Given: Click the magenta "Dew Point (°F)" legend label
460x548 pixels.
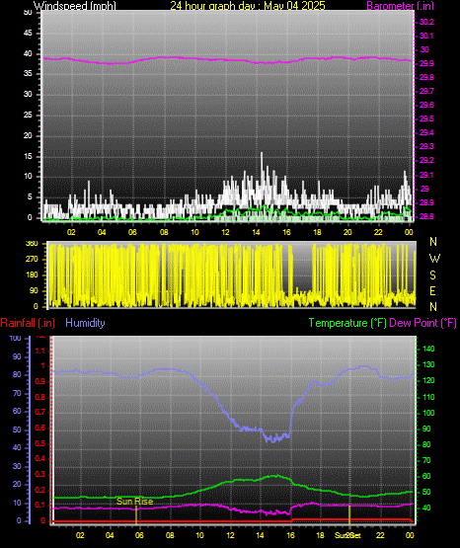Looking at the screenshot, I should (422, 323).
